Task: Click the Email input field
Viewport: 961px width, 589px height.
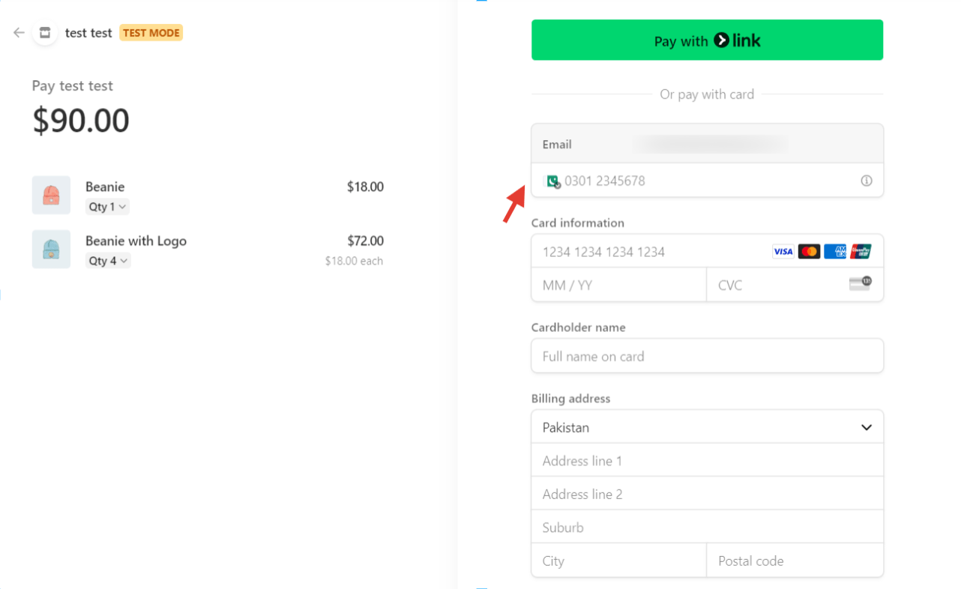Action: click(x=707, y=144)
